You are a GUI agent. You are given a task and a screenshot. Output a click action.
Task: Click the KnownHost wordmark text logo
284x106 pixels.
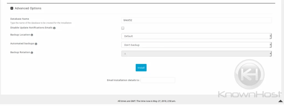point(250,94)
